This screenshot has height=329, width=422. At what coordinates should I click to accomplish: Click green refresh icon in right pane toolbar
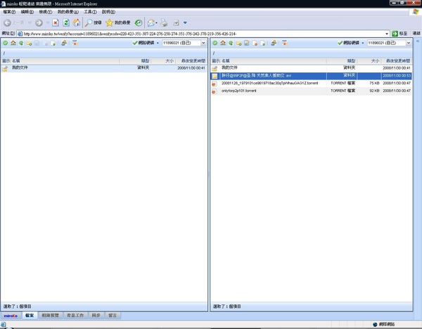pos(231,43)
